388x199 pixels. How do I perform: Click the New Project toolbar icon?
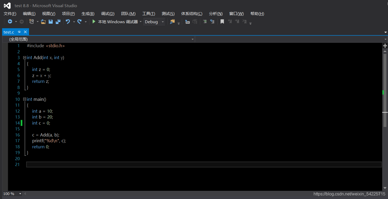[x=32, y=22]
